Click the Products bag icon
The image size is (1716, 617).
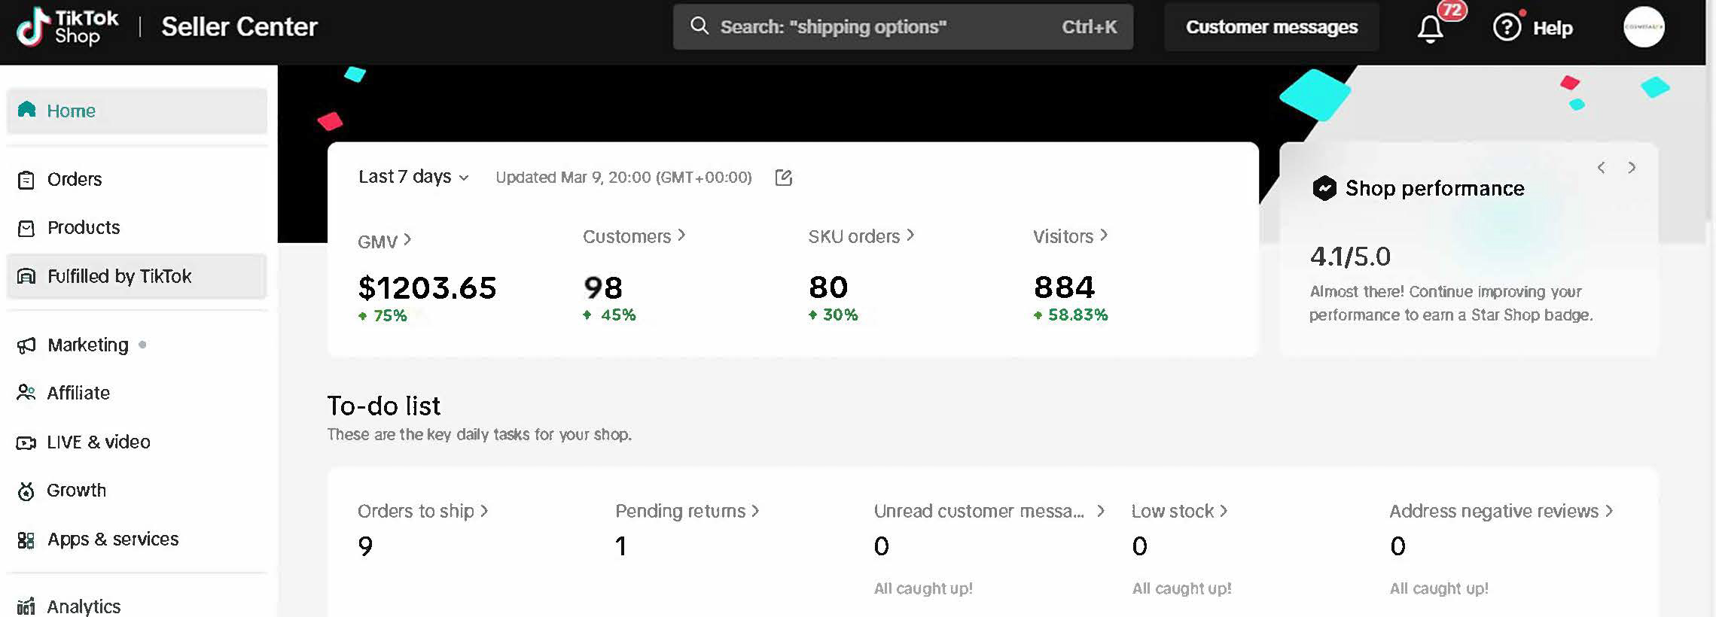26,228
